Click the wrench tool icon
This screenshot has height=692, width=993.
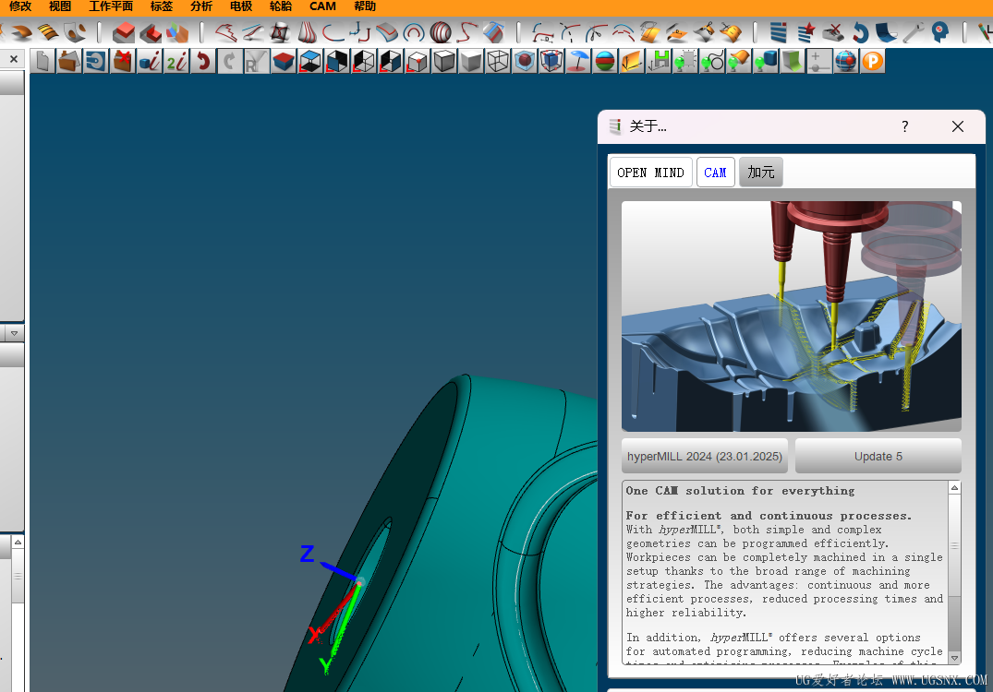coord(913,33)
